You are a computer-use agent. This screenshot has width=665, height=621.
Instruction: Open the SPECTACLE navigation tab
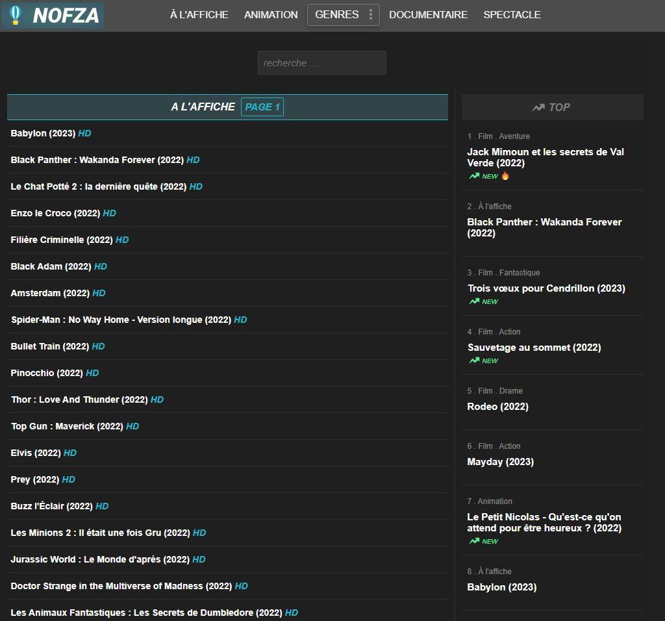point(512,15)
